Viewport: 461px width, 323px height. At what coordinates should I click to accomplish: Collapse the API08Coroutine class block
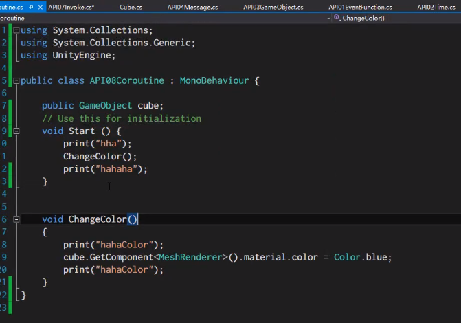16,80
